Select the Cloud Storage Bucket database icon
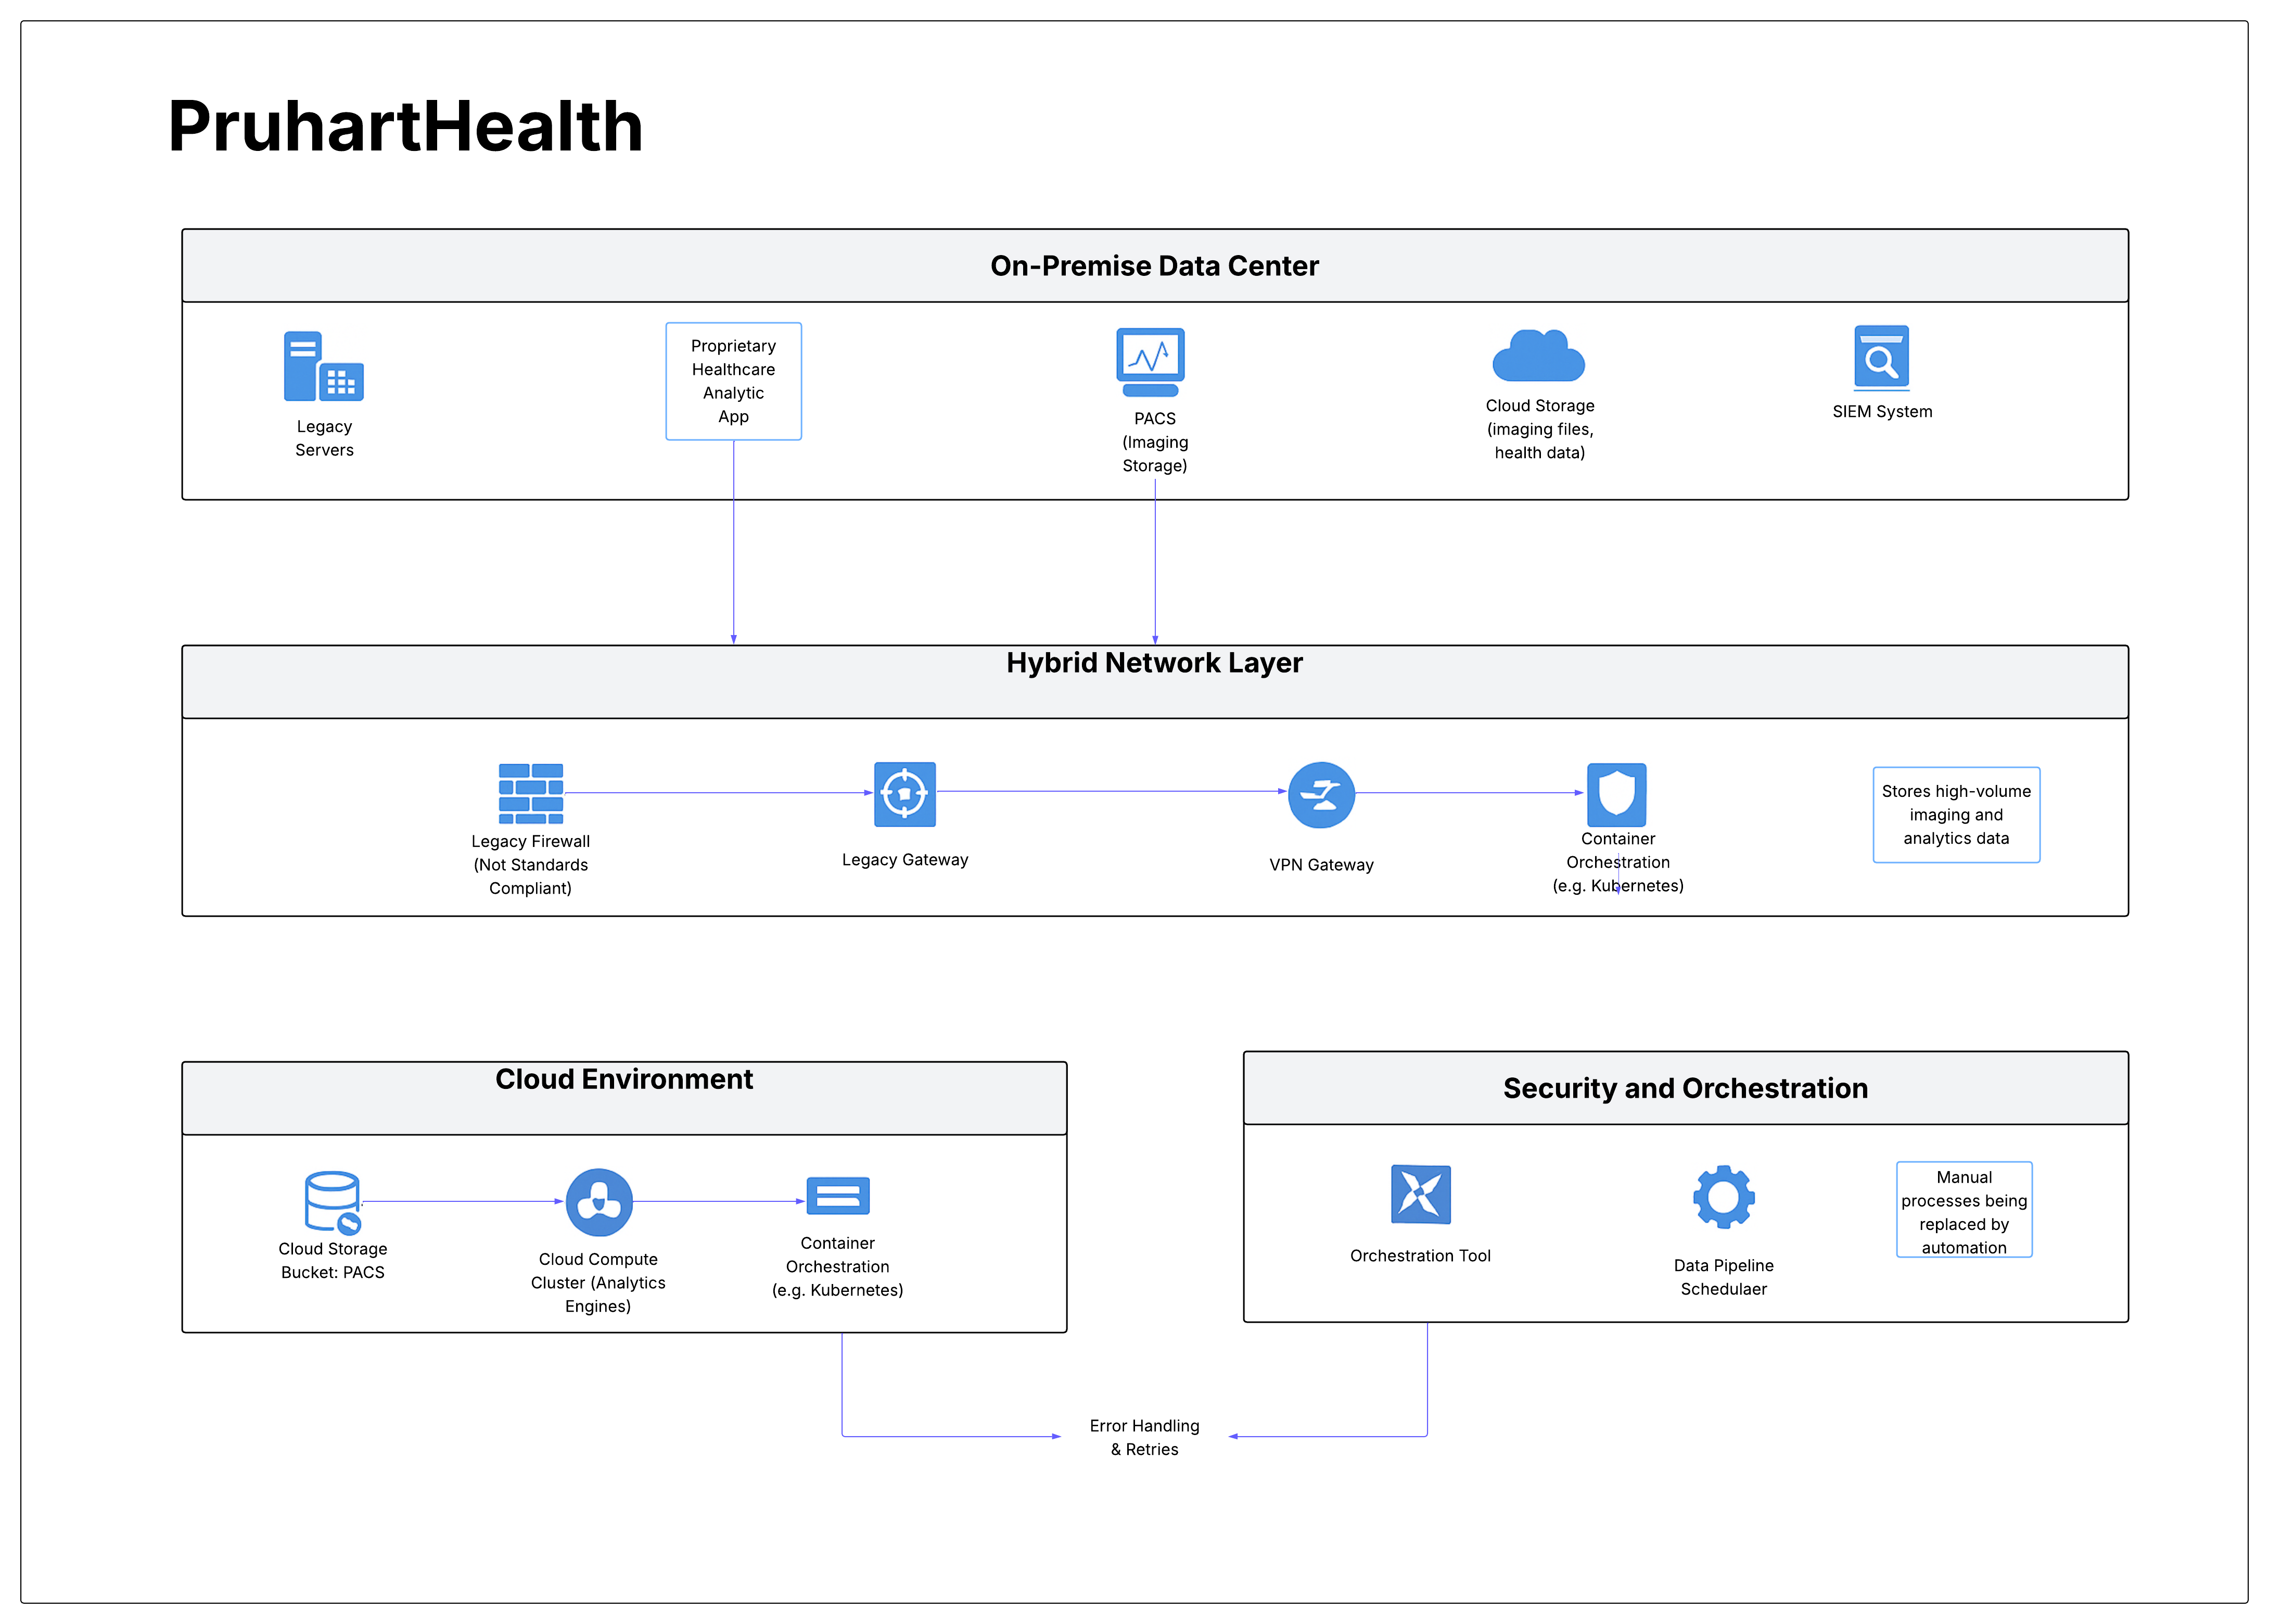 click(x=333, y=1202)
